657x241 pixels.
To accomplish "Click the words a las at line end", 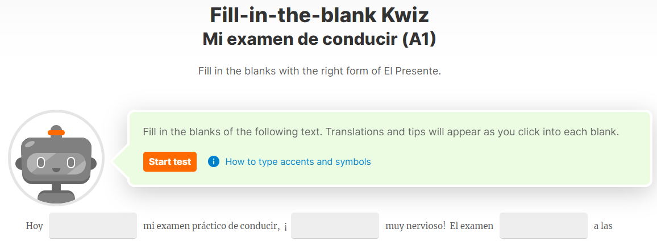I will [x=604, y=226].
